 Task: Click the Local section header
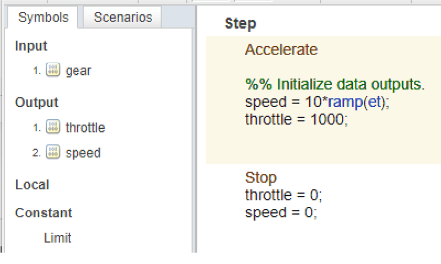tap(32, 185)
